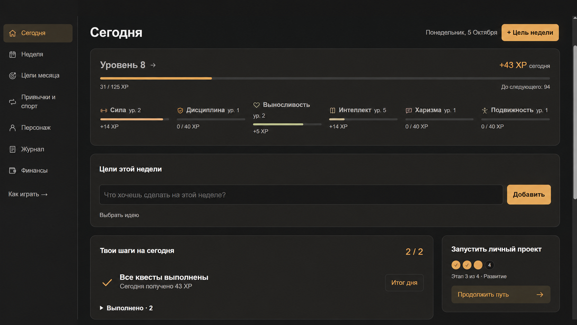The image size is (577, 325).
Task: Click the dumbbell icon next to Сила
Action: point(104,111)
